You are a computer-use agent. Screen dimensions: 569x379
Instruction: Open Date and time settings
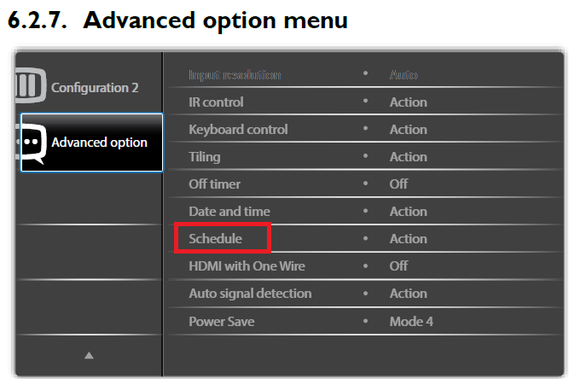click(x=229, y=212)
